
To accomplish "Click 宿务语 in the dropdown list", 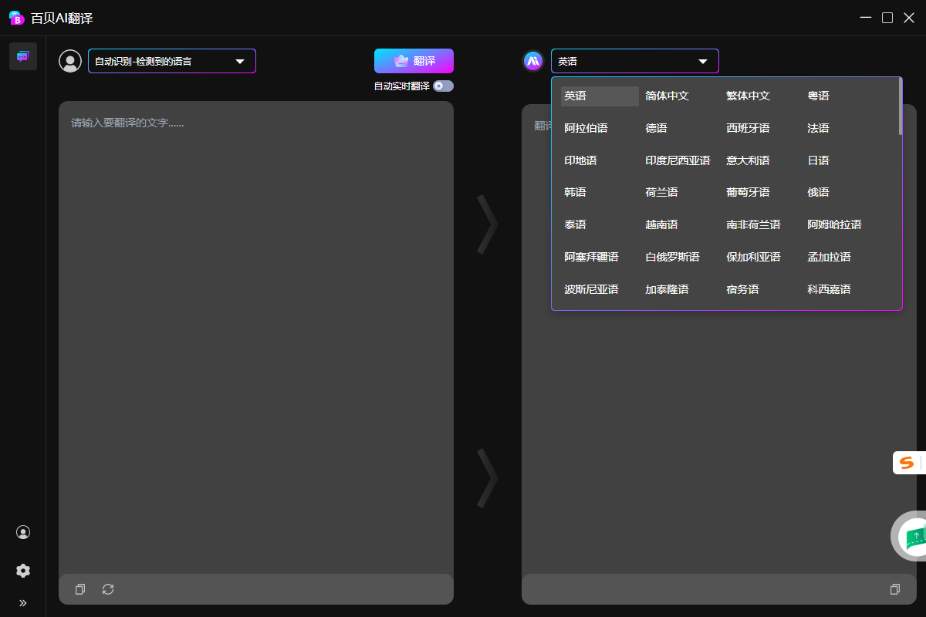I will click(742, 289).
